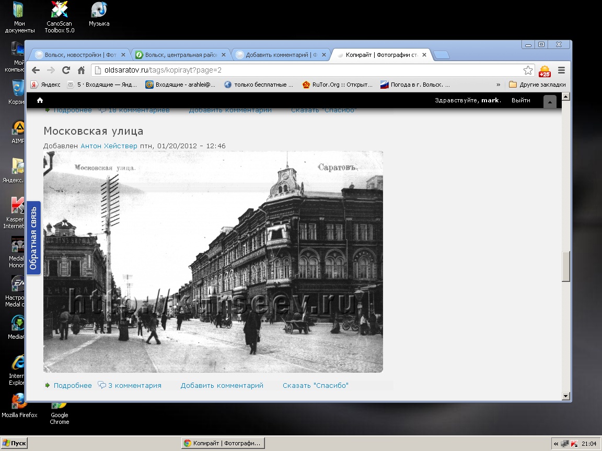602x451 pixels.
Task: Click "Сказать Спасибо" below the photo
Action: 315,386
